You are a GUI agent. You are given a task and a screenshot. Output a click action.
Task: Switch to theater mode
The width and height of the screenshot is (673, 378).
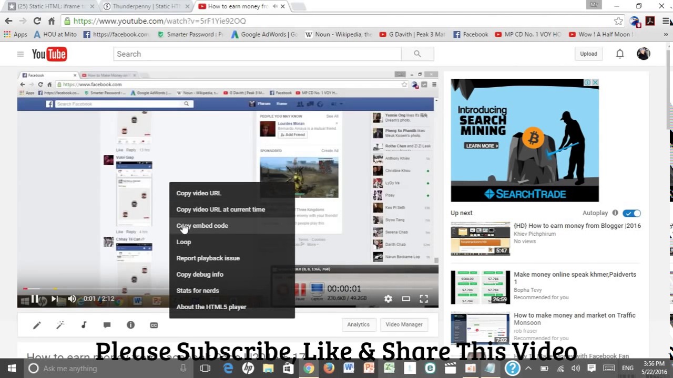pyautogui.click(x=406, y=299)
